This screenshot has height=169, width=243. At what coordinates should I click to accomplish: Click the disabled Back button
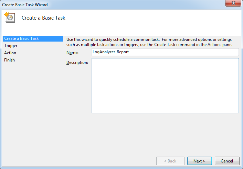(170, 161)
